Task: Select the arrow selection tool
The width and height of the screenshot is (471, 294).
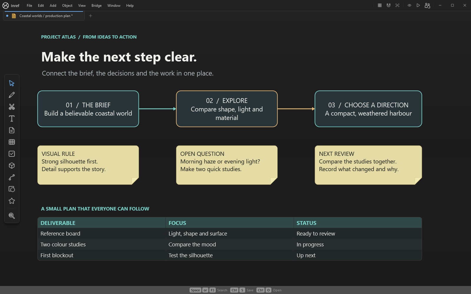Action: 12,83
